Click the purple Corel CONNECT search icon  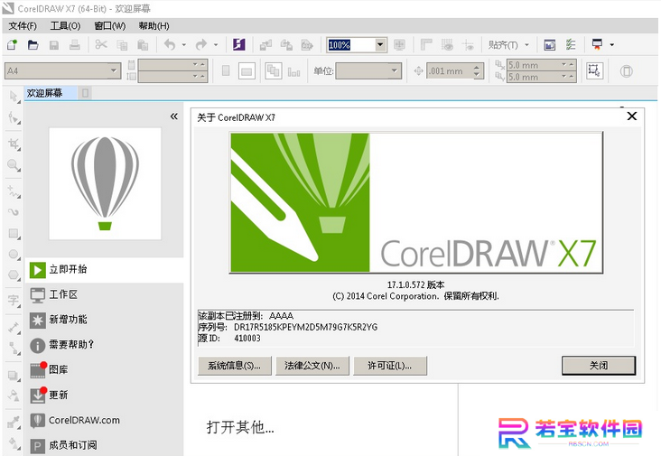(239, 44)
